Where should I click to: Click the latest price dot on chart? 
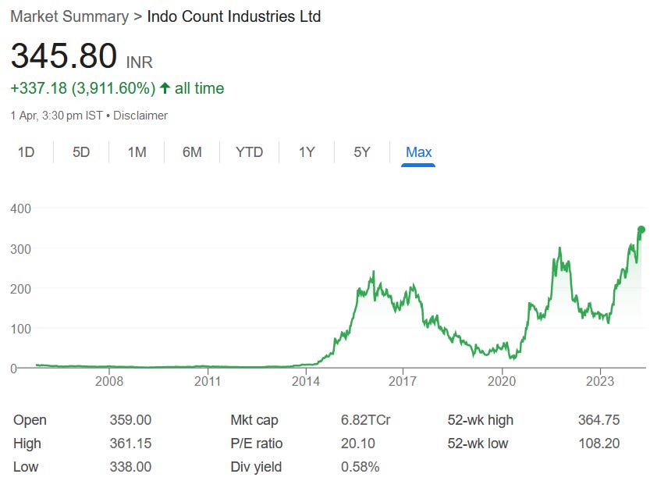click(641, 230)
